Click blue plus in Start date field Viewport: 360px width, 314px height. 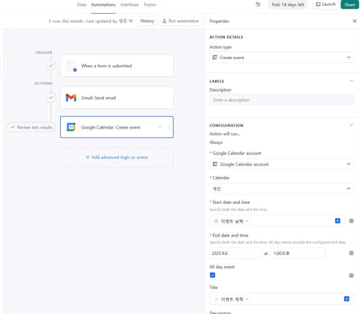click(x=338, y=221)
